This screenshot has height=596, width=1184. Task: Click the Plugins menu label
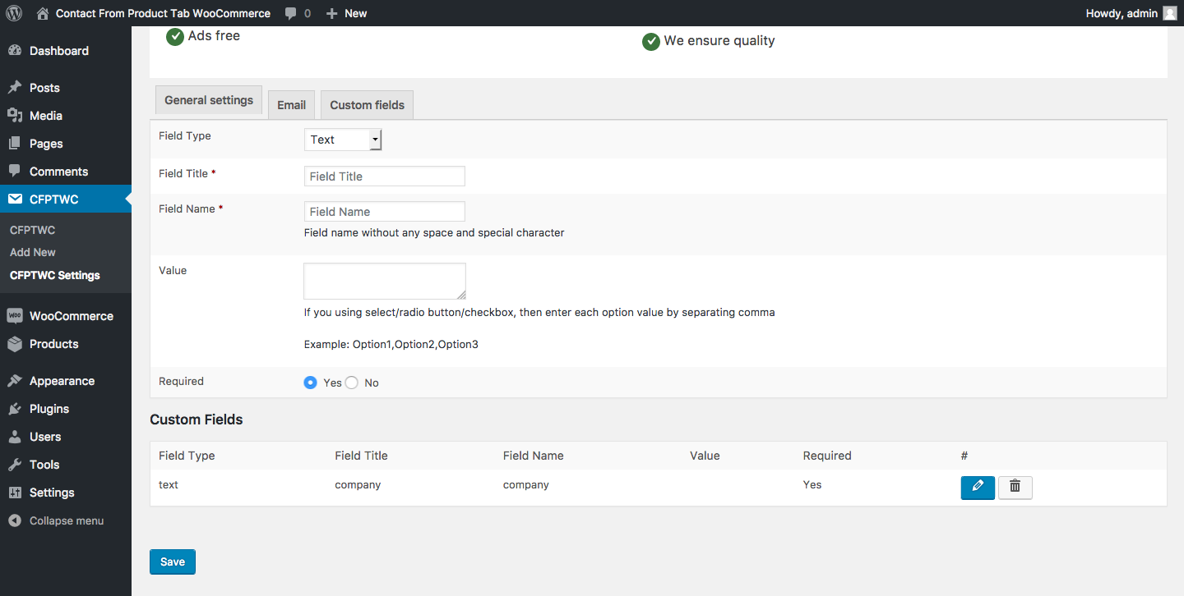pyautogui.click(x=49, y=409)
